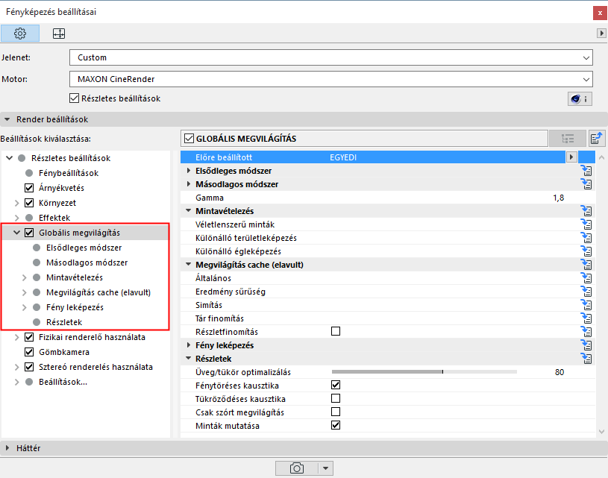This screenshot has height=478, width=608.
Task: Click link icon in Különálló égleképezés row
Action: [x=586, y=251]
